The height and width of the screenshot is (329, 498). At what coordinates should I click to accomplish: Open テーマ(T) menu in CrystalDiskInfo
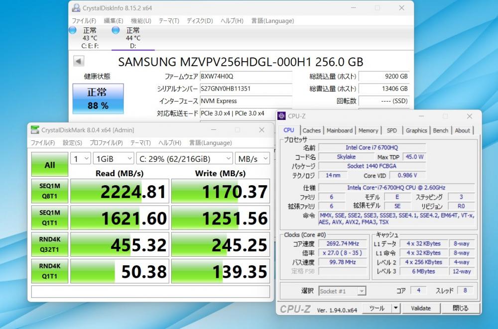click(x=169, y=20)
